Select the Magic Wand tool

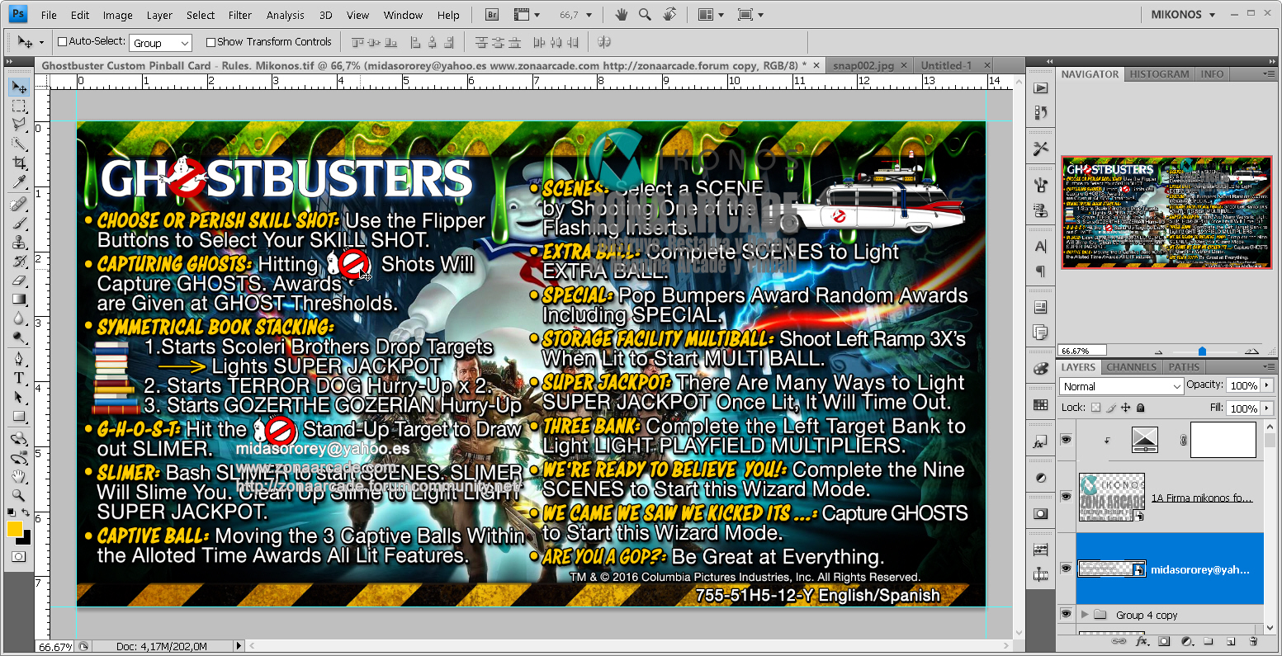[x=19, y=144]
